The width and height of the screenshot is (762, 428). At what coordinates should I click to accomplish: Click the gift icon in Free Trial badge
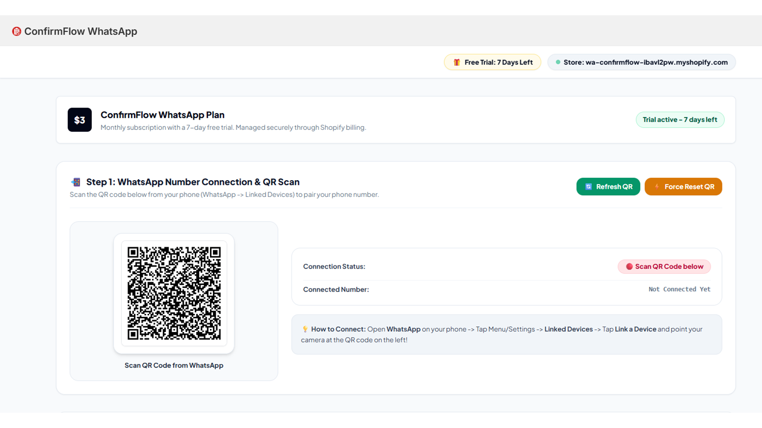point(457,62)
